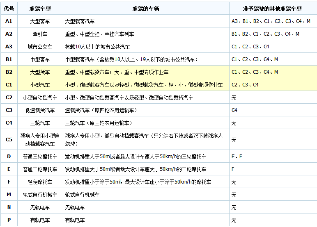Select the B1 code cell
317x227 pixels.
(9, 59)
